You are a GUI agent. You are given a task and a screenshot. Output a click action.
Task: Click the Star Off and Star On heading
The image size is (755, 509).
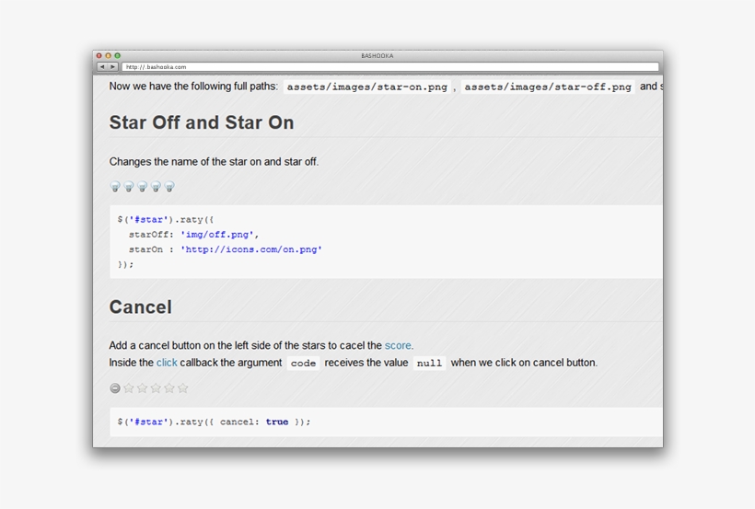pos(202,122)
